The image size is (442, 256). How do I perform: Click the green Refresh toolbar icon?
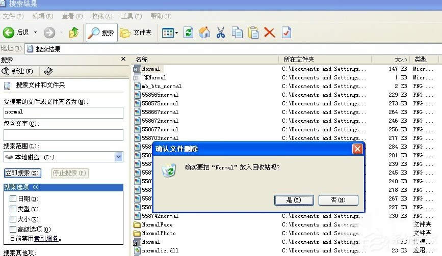point(189,33)
